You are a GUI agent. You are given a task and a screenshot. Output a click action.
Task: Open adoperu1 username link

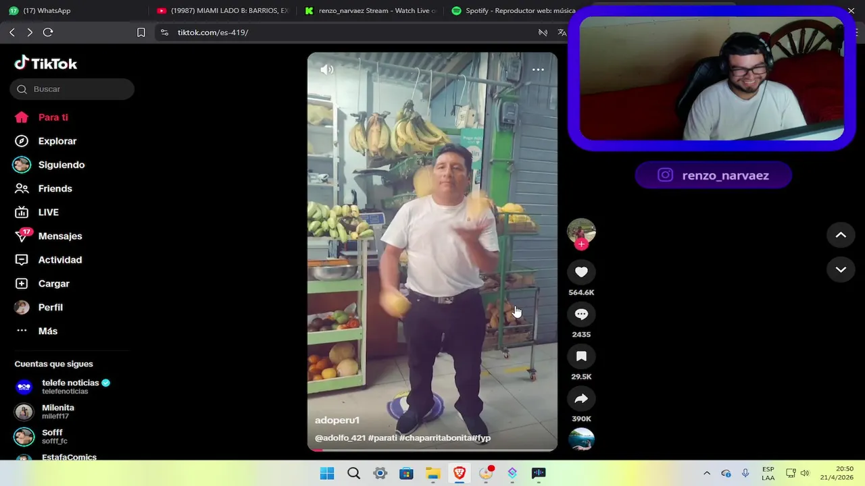(x=337, y=420)
